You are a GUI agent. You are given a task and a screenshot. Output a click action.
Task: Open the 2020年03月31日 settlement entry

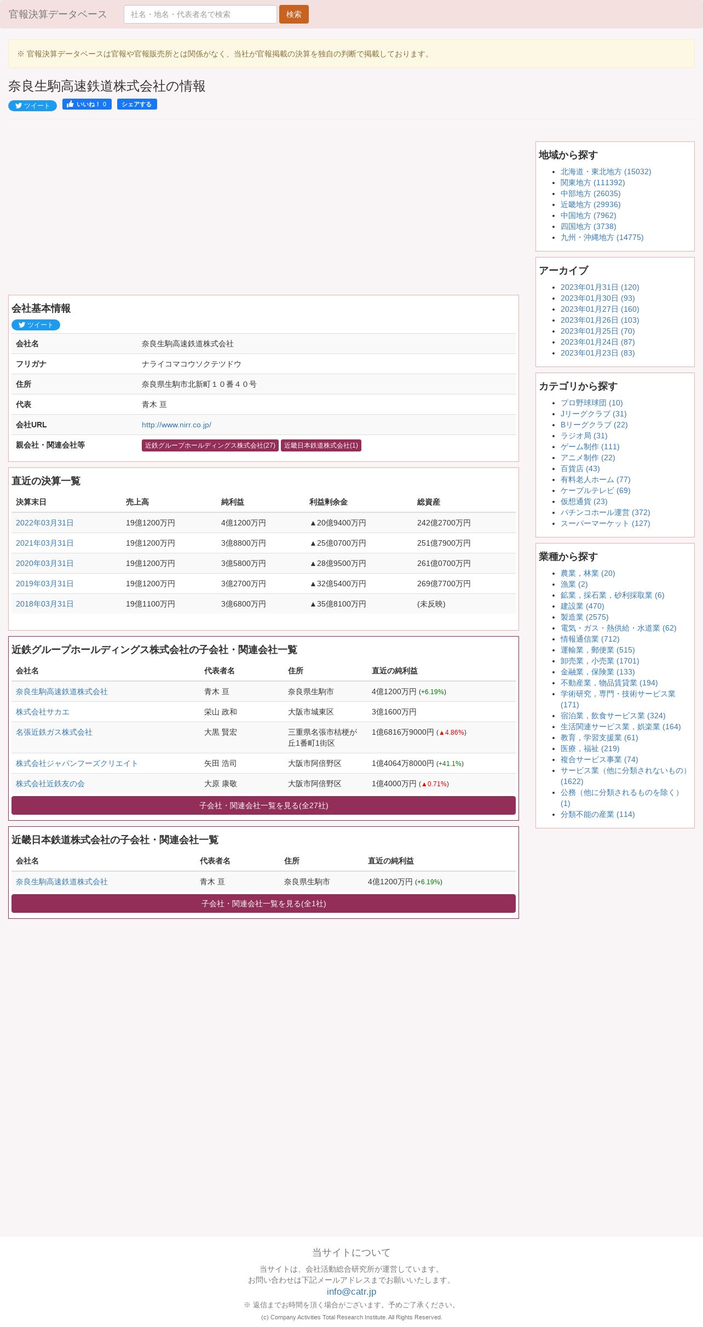[45, 563]
